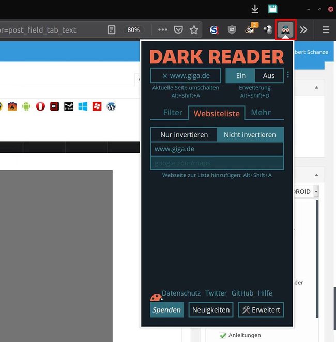Click the extension icon with badge 2
Screen dimensions: 336x342
coord(251,28)
